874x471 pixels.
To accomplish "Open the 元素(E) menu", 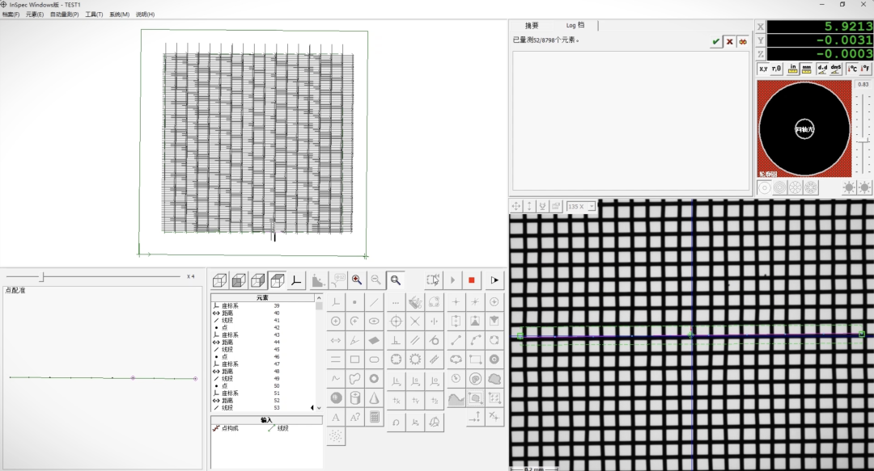I will [34, 15].
